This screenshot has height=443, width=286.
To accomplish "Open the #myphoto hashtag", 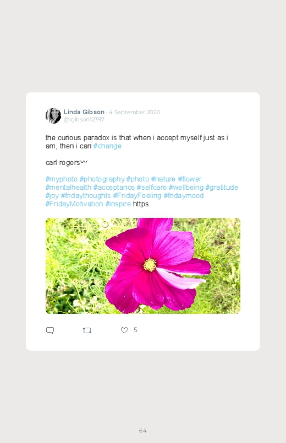I will coord(62,179).
